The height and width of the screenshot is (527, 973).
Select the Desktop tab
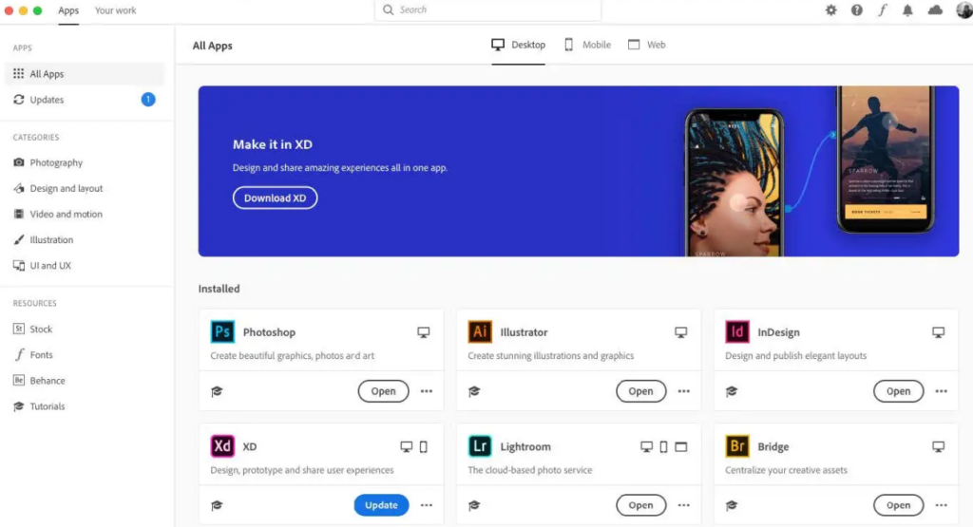tap(518, 45)
